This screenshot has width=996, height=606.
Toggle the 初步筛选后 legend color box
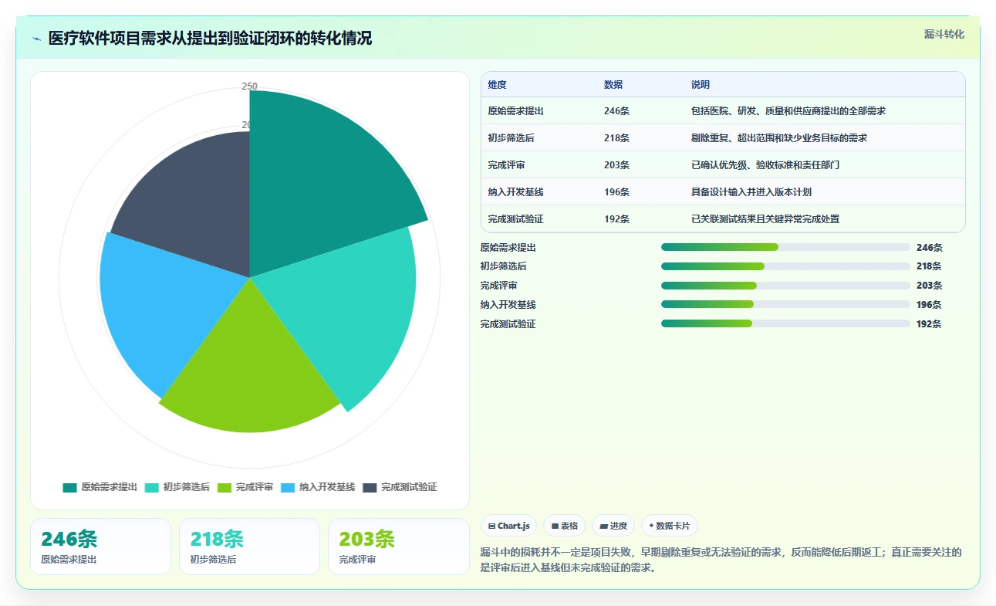(x=152, y=487)
